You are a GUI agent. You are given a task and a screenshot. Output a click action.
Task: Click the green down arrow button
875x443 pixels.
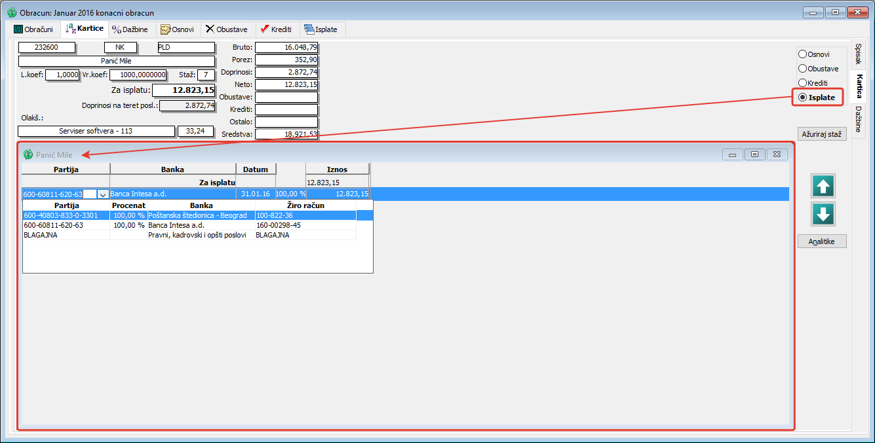[823, 214]
